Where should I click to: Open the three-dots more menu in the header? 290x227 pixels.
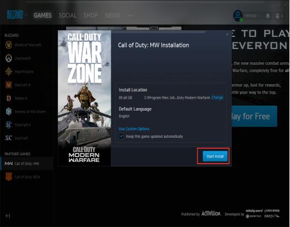tap(130, 15)
